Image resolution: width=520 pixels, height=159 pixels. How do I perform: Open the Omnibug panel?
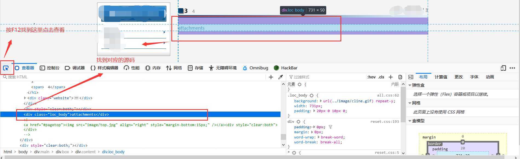point(255,68)
